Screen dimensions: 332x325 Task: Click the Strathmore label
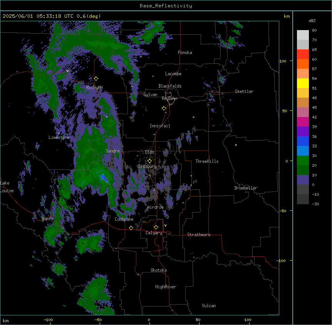click(199, 235)
